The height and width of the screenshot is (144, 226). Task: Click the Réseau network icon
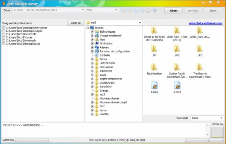(x=97, y=47)
